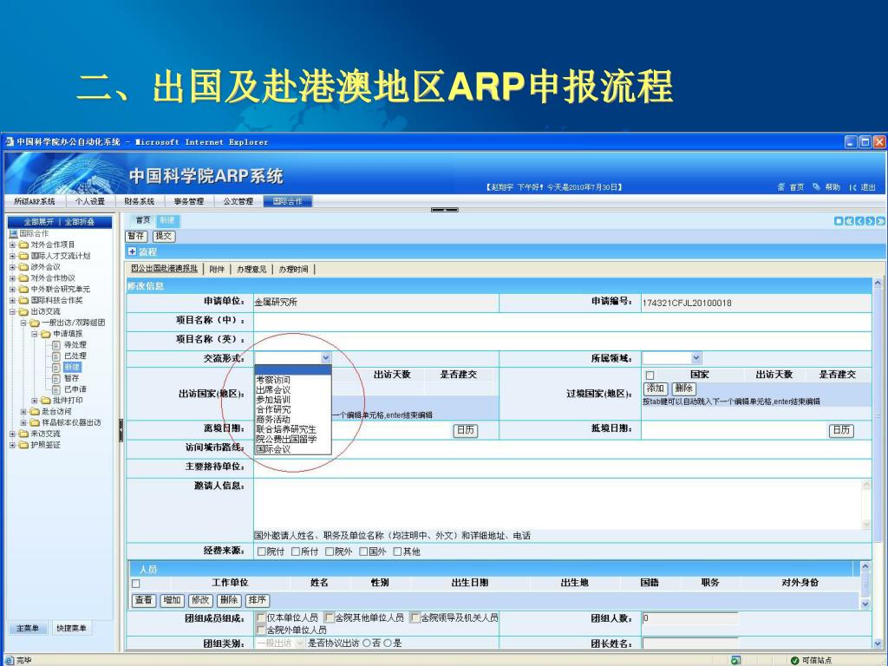Tick the 仅本单位人员 checkbox
This screenshot has height=666, width=888.
tap(261, 617)
